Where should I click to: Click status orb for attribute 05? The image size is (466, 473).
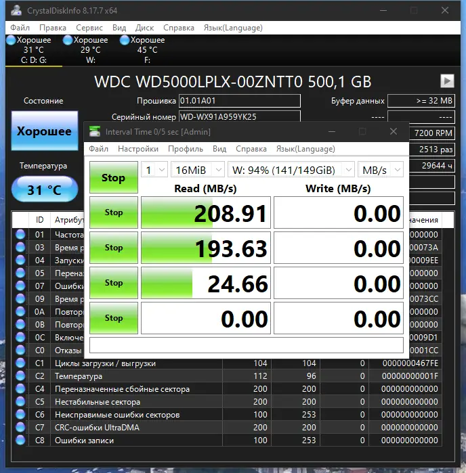(x=20, y=273)
